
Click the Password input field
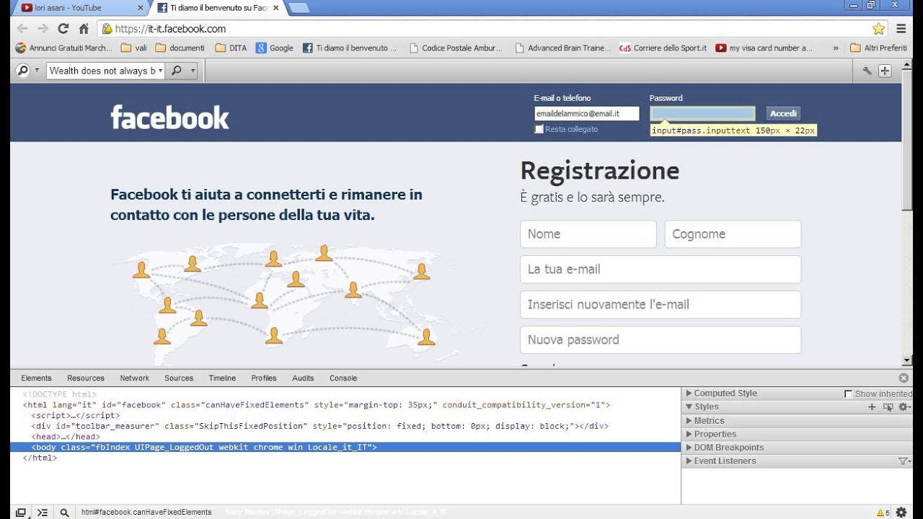click(x=702, y=113)
